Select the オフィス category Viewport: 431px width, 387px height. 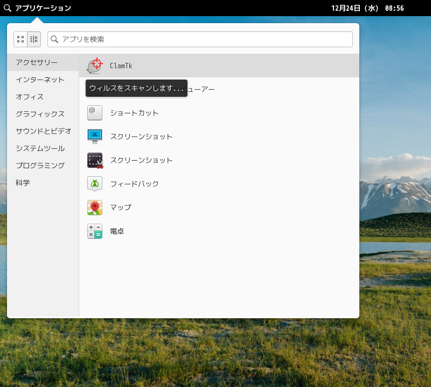pos(43,97)
